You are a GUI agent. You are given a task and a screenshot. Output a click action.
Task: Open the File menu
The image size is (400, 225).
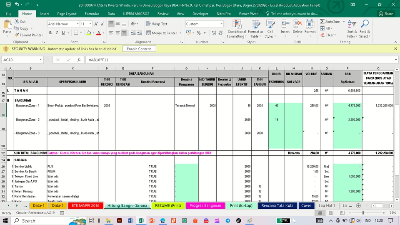(x=8, y=14)
